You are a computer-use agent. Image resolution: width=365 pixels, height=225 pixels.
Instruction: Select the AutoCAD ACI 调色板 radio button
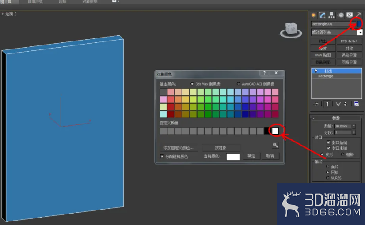(x=238, y=84)
